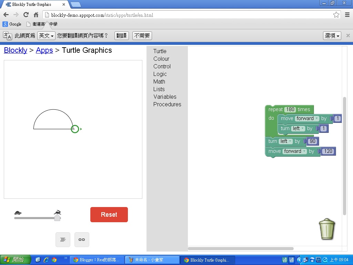Viewport: 353px width, 265px height.
Task: Click the browser Forward arrow
Action: click(16, 15)
